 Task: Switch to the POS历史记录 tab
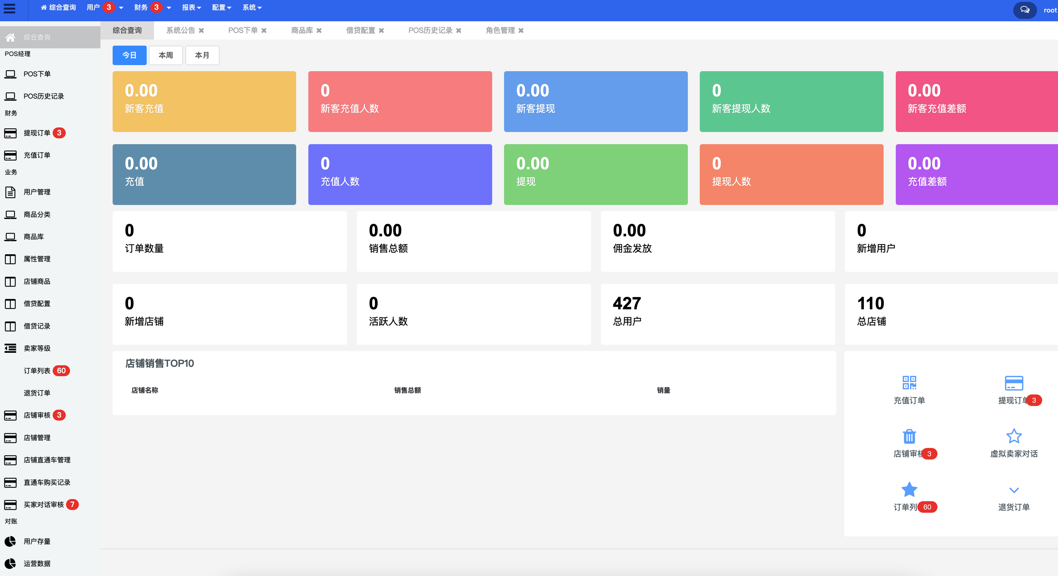click(430, 30)
